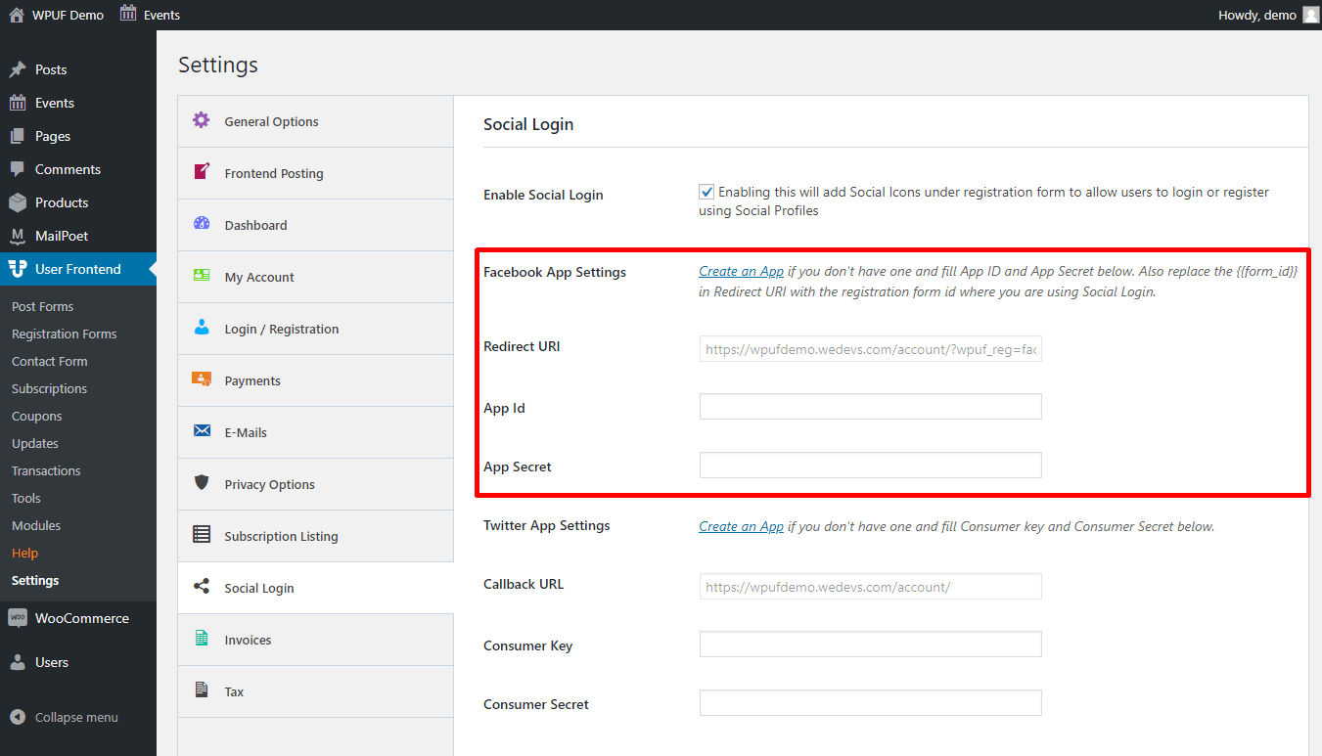
Task: Click Create an App for Facebook
Action: pyautogui.click(x=741, y=271)
